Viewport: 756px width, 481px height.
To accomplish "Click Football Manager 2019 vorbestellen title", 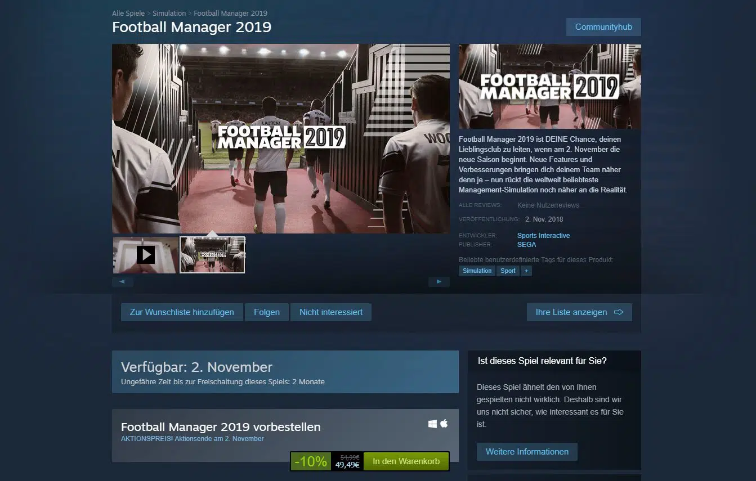I will pos(221,427).
